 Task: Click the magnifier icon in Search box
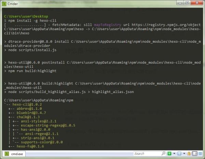pos(163,153)
